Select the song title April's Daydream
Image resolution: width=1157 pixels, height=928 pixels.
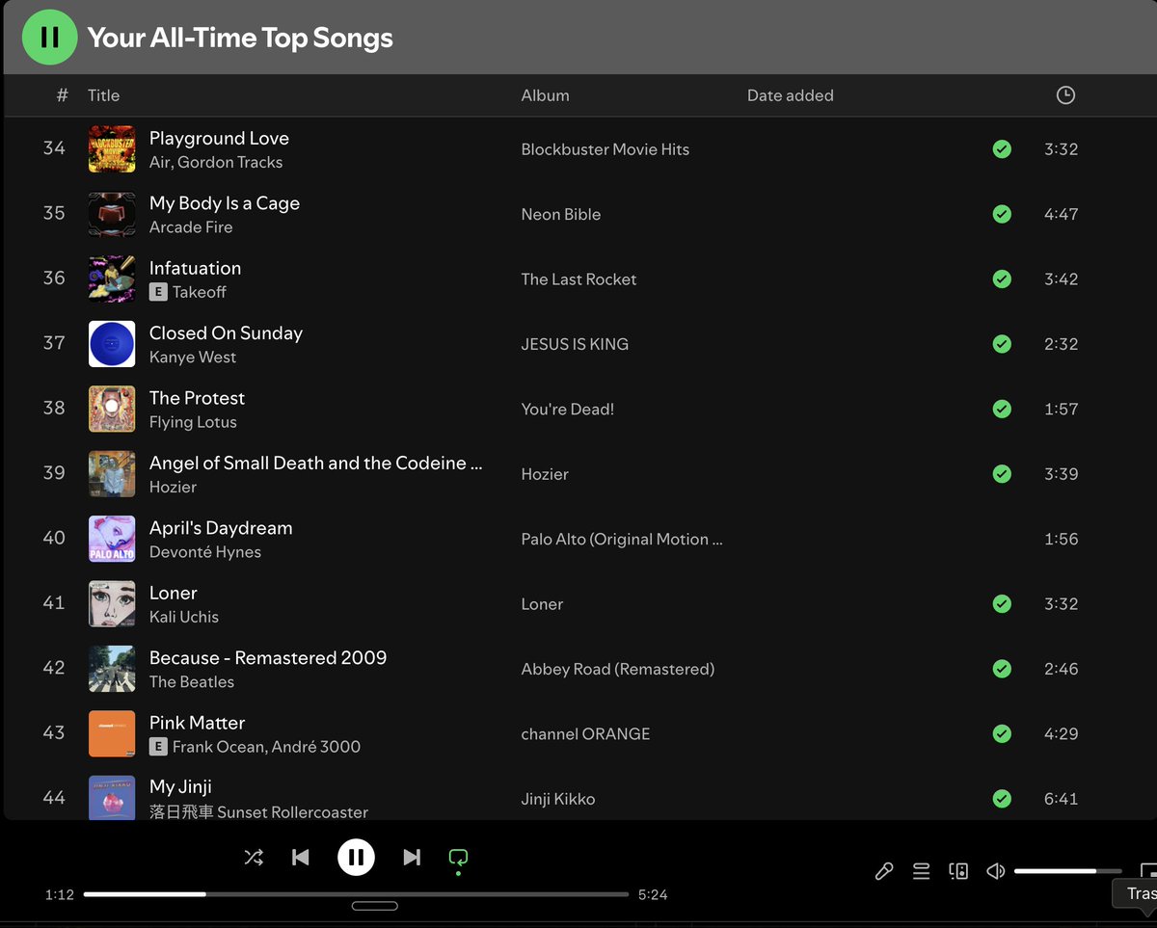pos(221,528)
